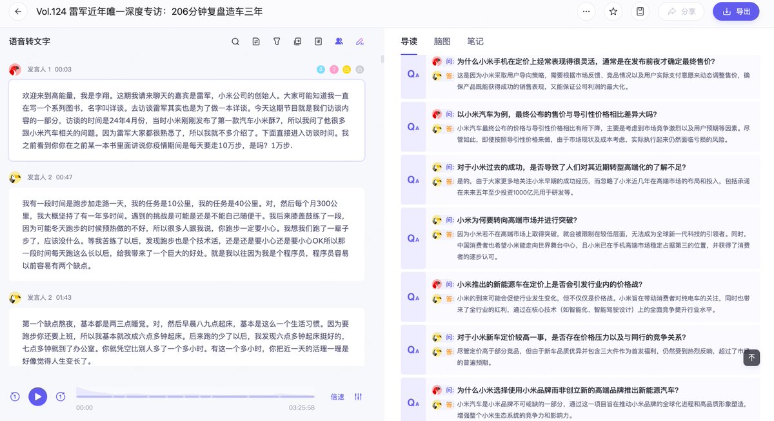Click the blue pin marker on first paragraph
Viewport: 774px width, 421px height.
tap(321, 69)
